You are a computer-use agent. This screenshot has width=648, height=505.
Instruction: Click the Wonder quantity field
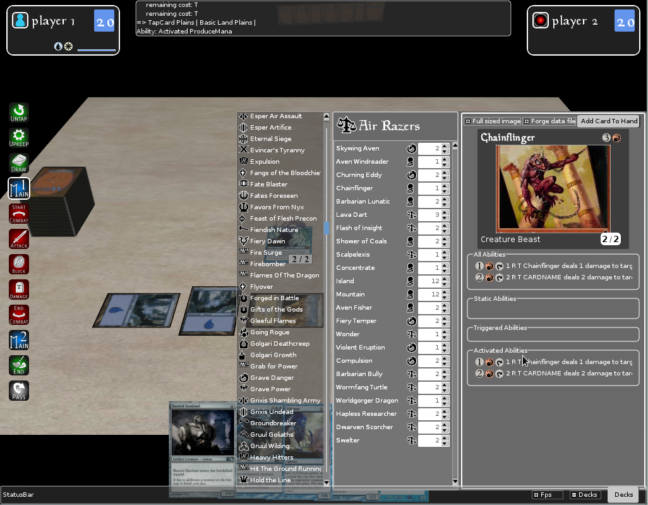[429, 334]
